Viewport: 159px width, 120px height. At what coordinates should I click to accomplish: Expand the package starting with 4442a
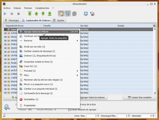tap(5, 89)
